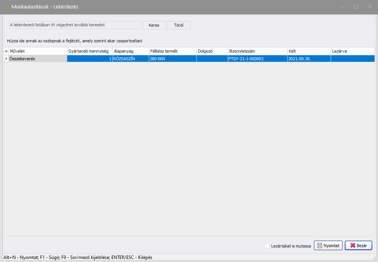The height and width of the screenshot is (262, 378).
Task: Click the Lezárva column header
Action: click(x=352, y=51)
